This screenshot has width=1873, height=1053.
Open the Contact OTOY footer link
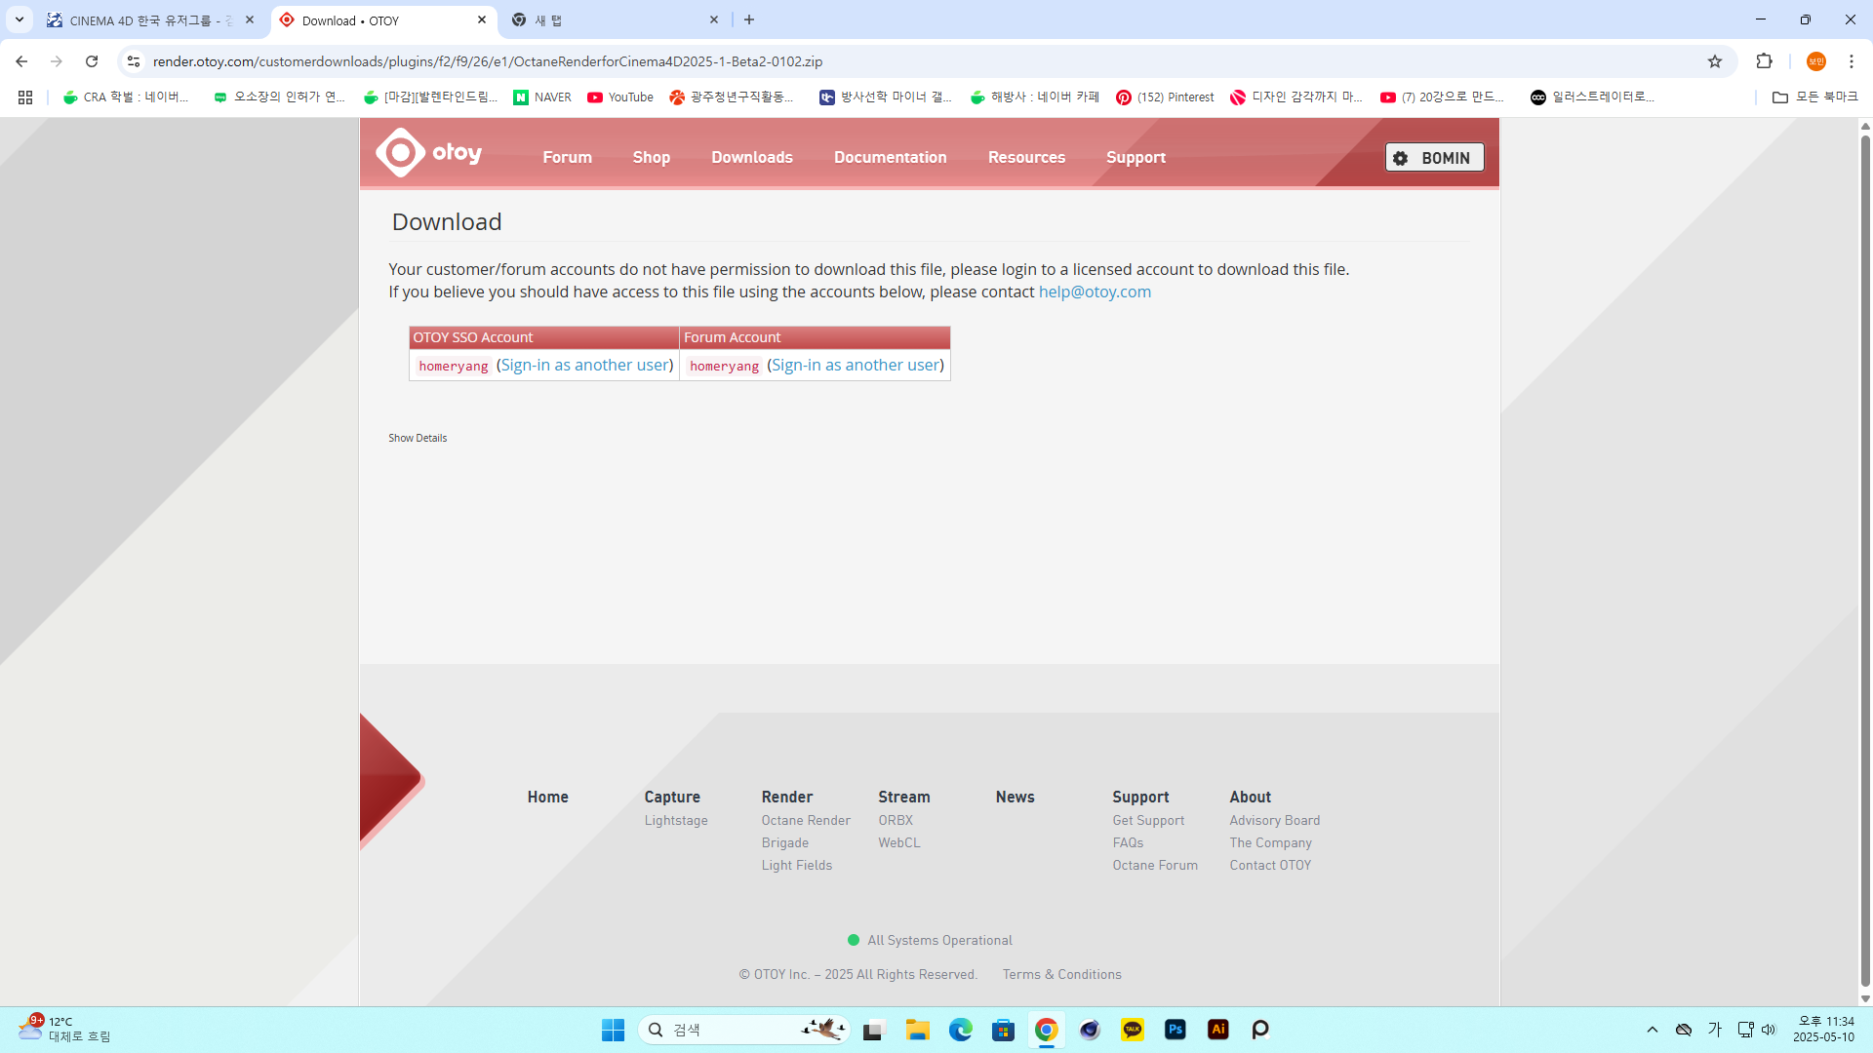(1270, 865)
